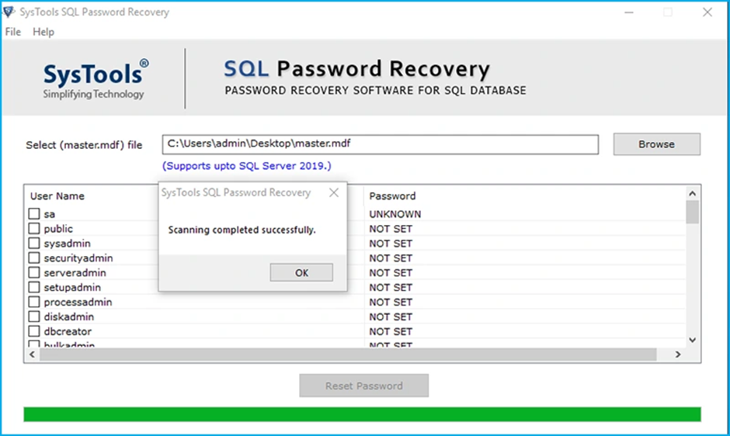The height and width of the screenshot is (436, 730).
Task: Close the main application window
Action: 707,12
